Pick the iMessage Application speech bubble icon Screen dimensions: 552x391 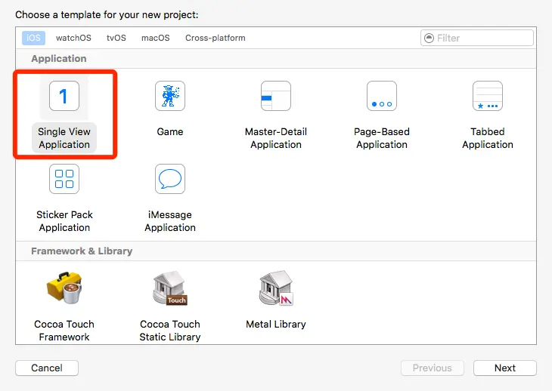coord(170,179)
